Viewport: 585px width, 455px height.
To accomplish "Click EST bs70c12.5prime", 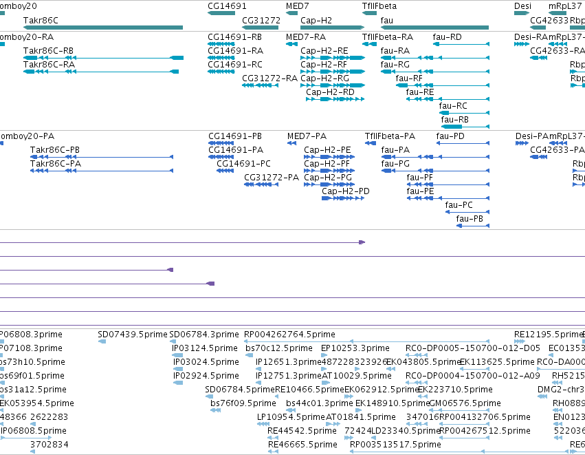I will (x=279, y=348).
